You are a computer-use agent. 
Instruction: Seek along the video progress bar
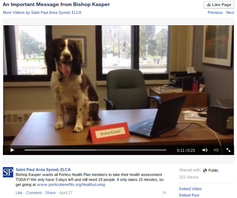click(x=95, y=150)
